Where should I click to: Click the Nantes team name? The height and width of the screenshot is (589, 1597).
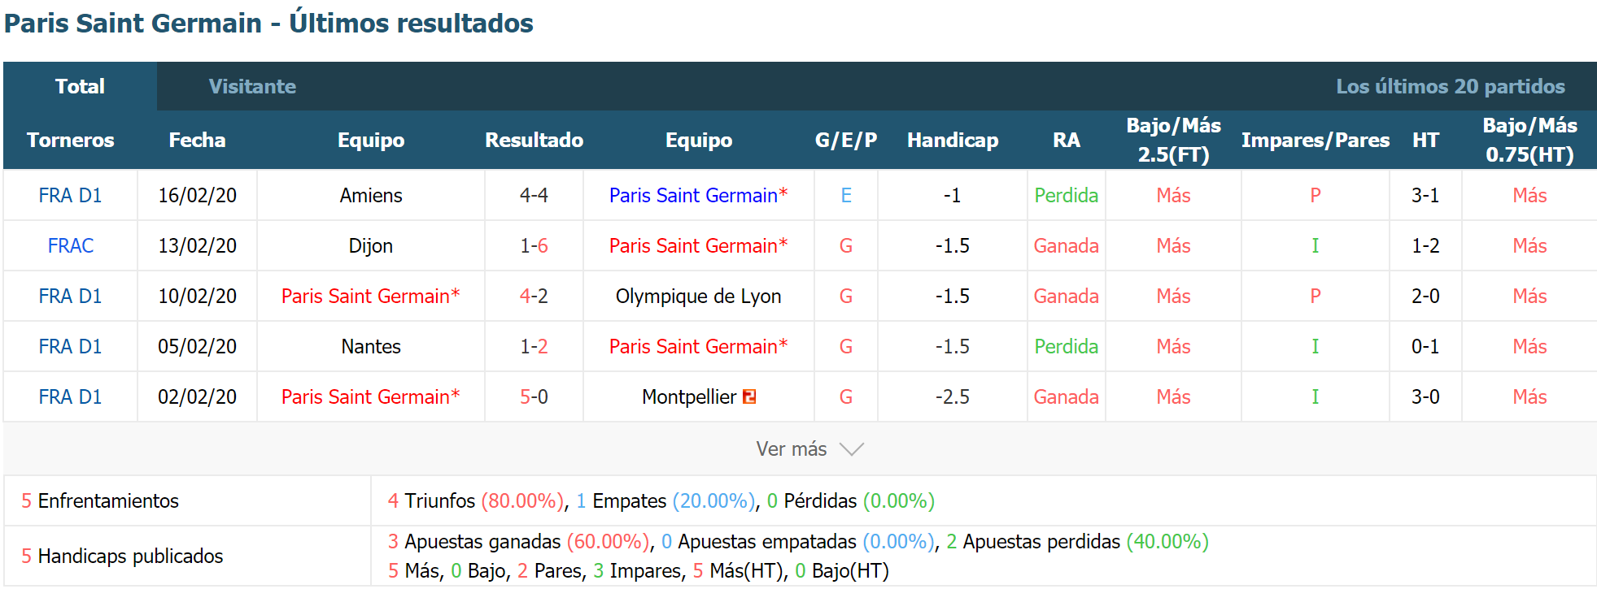coord(371,347)
